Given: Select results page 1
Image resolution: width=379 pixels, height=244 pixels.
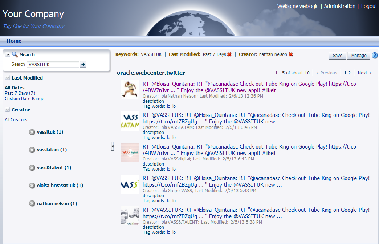Looking at the screenshot, I should pos(345,73).
